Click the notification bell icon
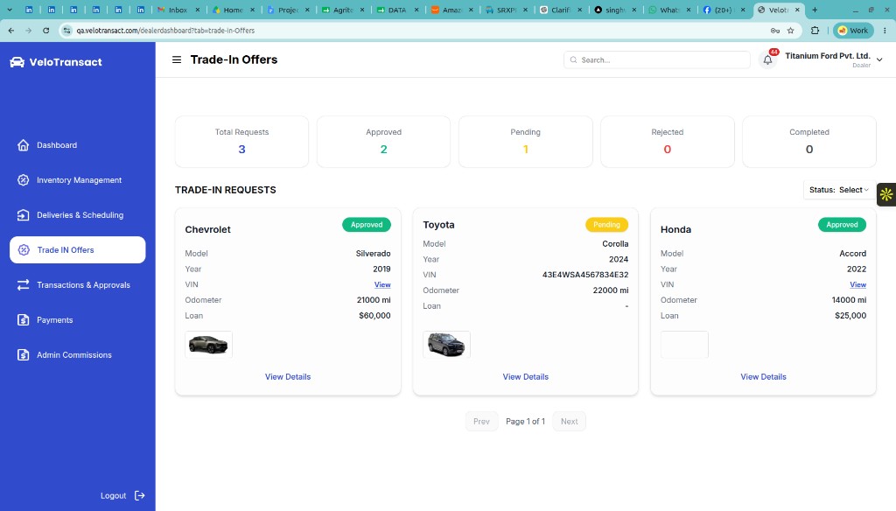 pyautogui.click(x=767, y=60)
